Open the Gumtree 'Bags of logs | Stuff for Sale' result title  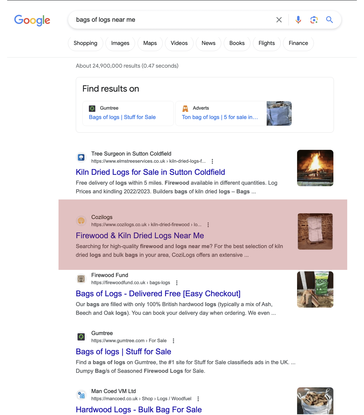pyautogui.click(x=123, y=352)
